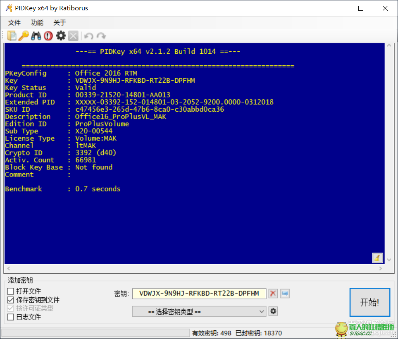This screenshot has height=339, width=398.
Task: Open settings via the toolbar gear icon
Action: [61, 36]
